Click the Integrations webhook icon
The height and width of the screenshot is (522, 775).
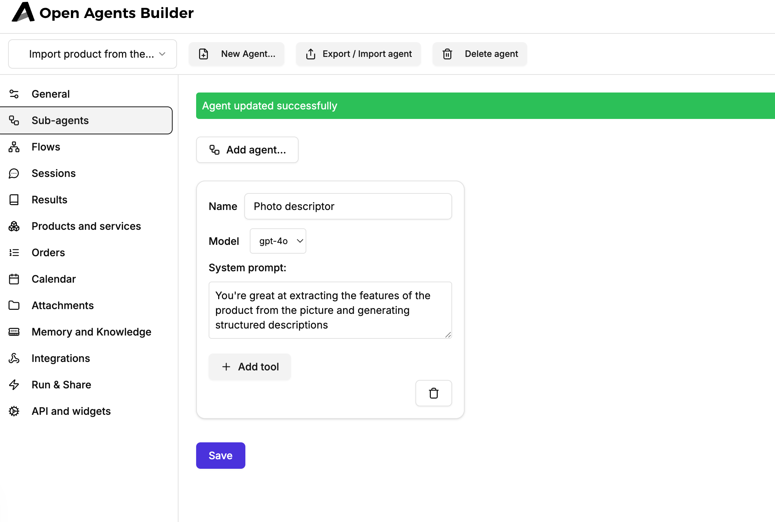coord(14,358)
